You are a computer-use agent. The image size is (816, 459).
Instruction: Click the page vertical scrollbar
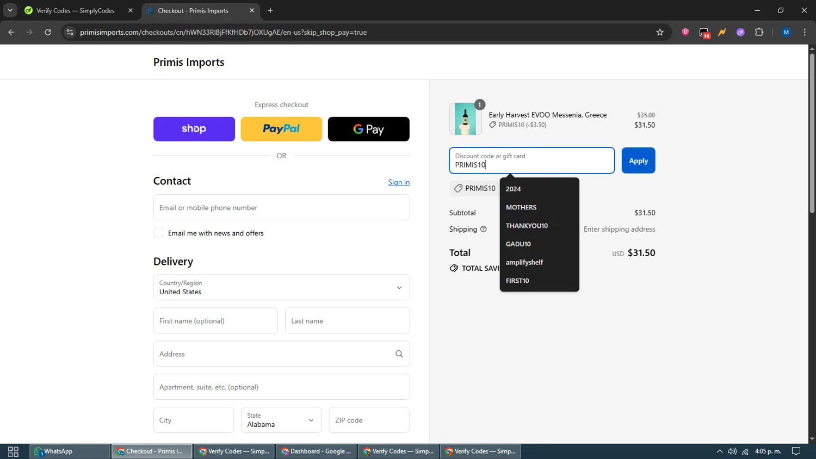812,134
